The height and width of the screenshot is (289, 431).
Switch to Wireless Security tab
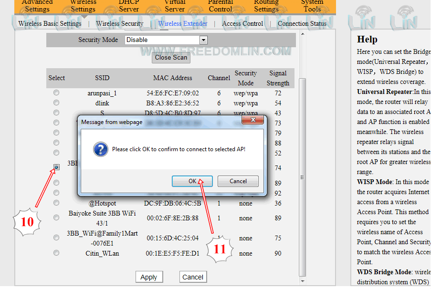point(120,24)
